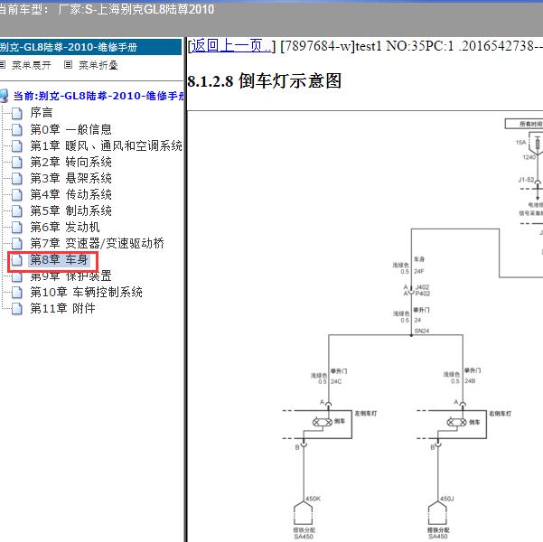Click the page icon beside 第5章 制动系统
Viewport: 543px width, 542px height.
point(16,210)
